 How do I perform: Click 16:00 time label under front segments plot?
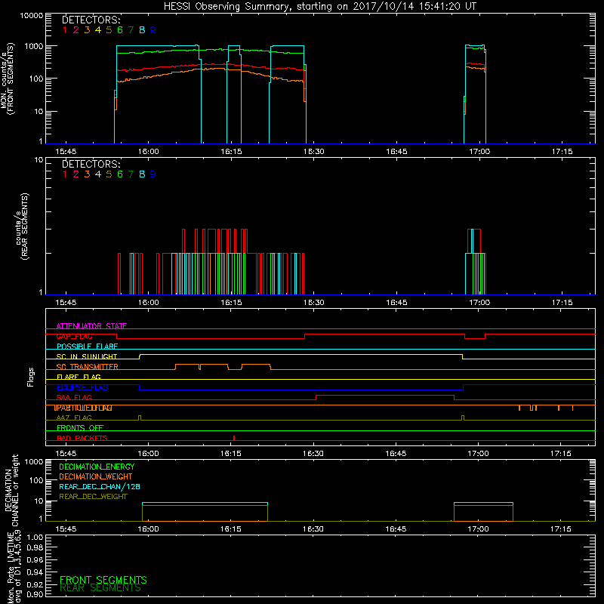(148, 152)
